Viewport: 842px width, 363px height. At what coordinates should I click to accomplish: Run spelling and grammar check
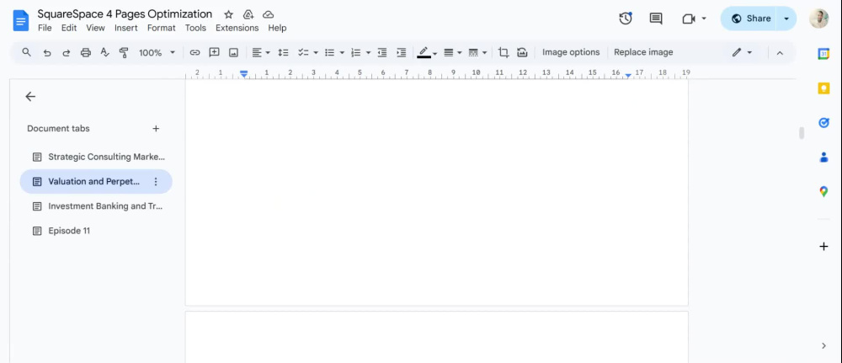[x=104, y=52]
